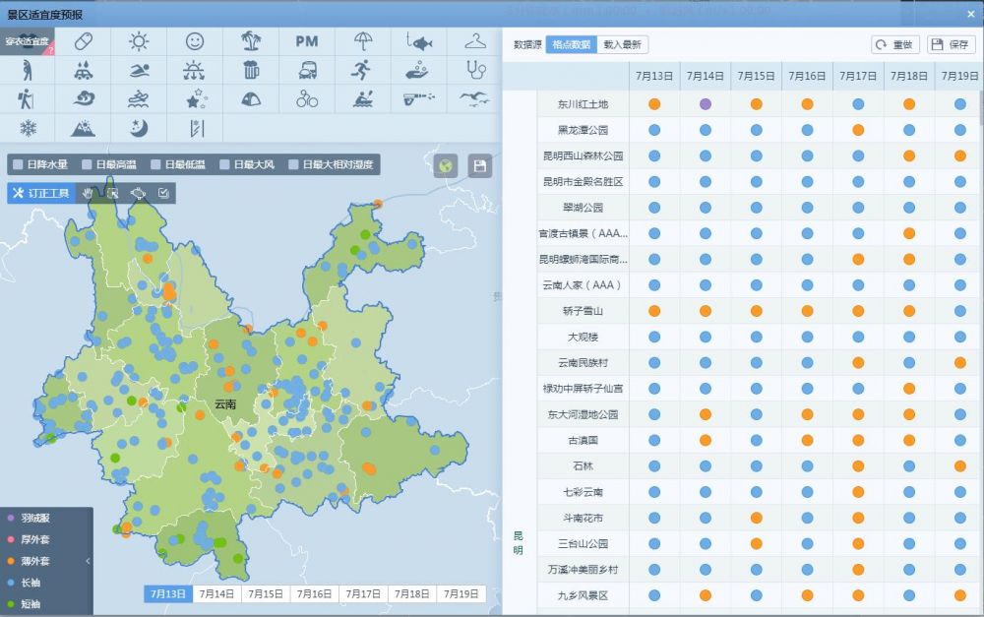The image size is (984, 617).
Task: Check the 日最大风 checkbox
Action: tap(225, 165)
